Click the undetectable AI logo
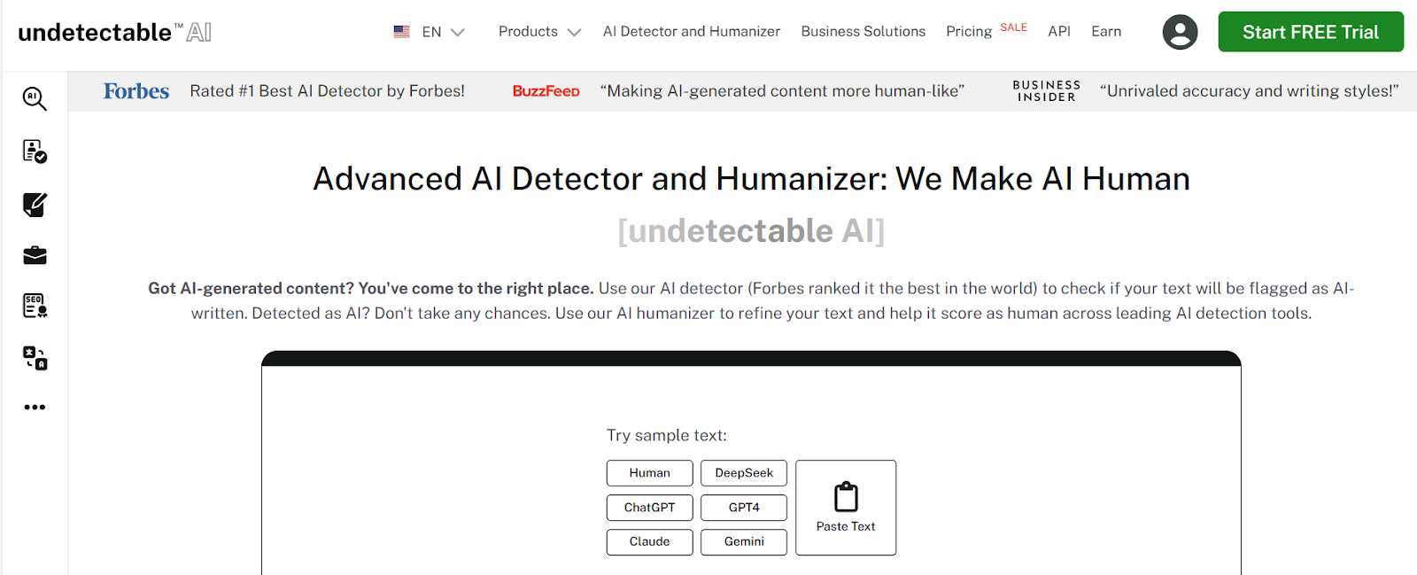 (114, 32)
